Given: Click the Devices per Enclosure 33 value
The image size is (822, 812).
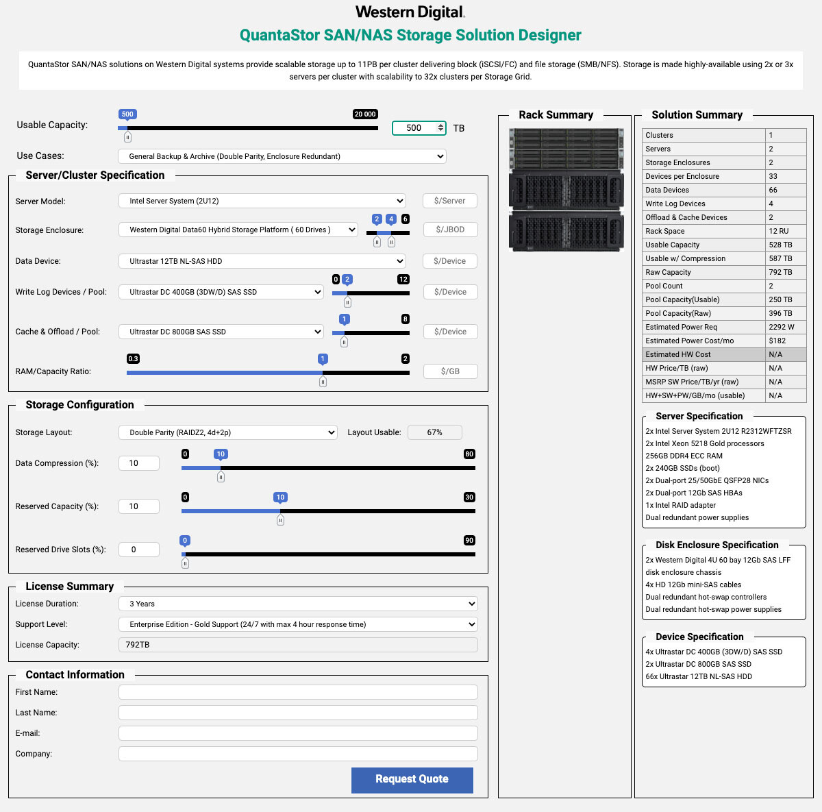Looking at the screenshot, I should coord(773,176).
